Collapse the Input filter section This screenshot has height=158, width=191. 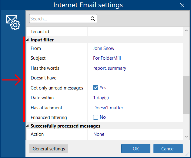coord(28,40)
